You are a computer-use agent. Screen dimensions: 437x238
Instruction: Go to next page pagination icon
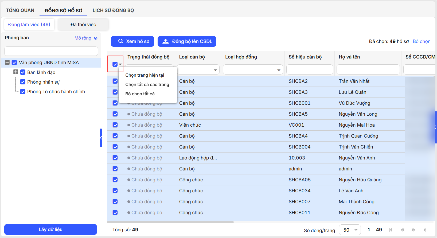pos(413,230)
